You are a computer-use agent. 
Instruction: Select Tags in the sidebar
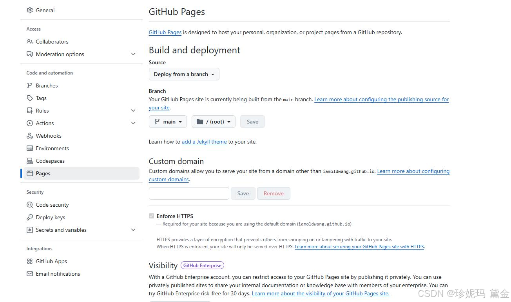[81, 98]
